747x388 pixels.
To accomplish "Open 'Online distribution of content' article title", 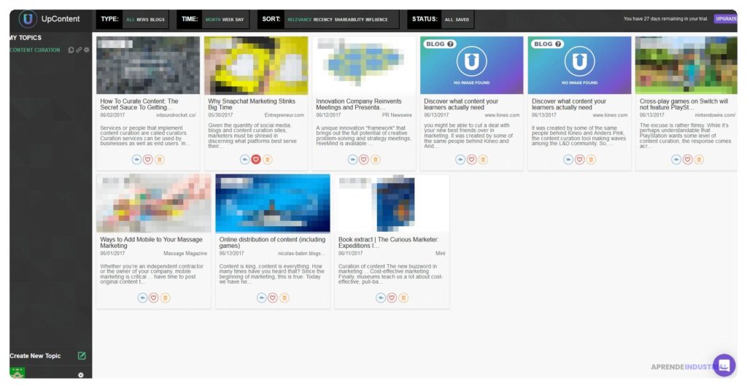I will coord(272,242).
